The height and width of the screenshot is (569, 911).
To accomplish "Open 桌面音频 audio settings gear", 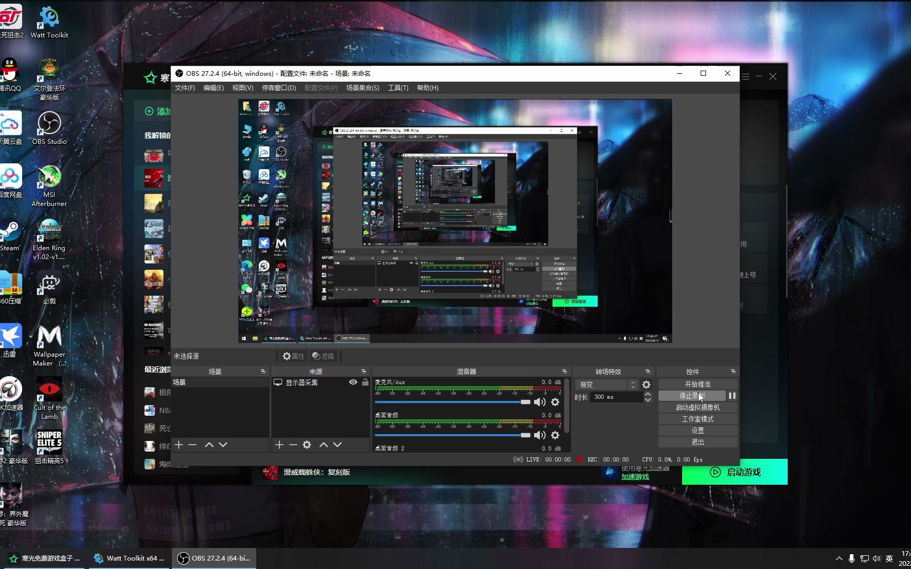I will click(555, 435).
